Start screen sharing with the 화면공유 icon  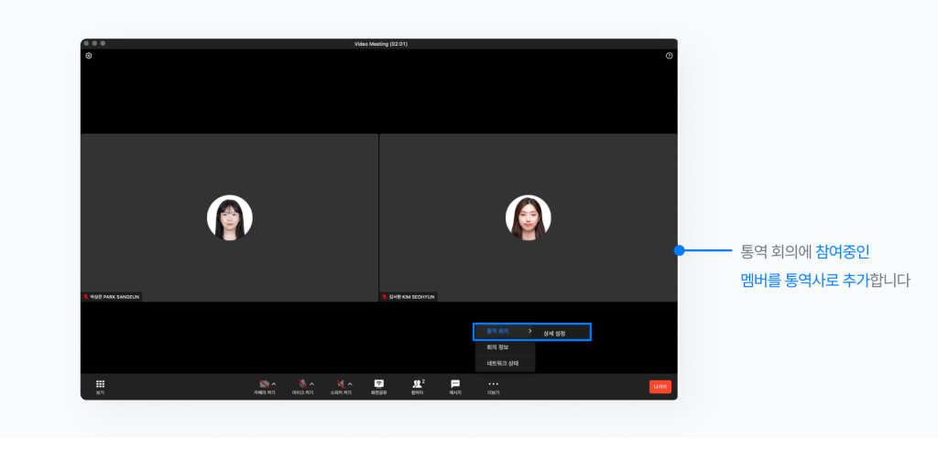coord(378,384)
